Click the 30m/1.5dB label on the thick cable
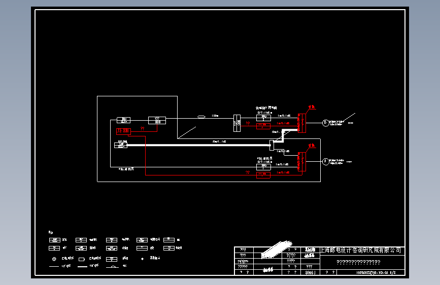Screen dimensions: 440x285 click(x=219, y=141)
